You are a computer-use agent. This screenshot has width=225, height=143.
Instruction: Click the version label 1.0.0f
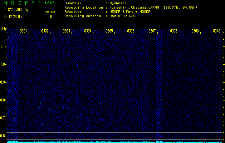click(x=49, y=3)
